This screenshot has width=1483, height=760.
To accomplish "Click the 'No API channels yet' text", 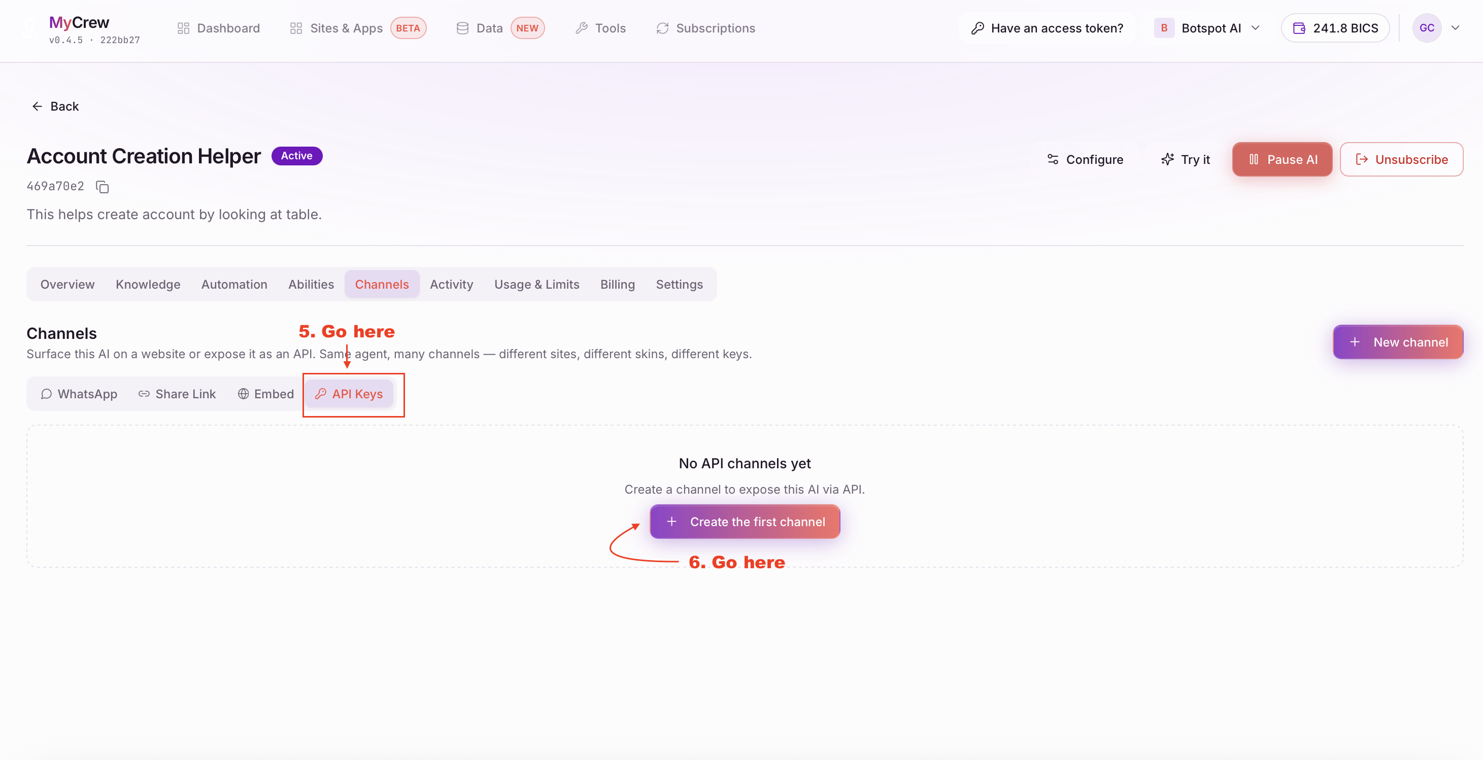I will coord(745,464).
